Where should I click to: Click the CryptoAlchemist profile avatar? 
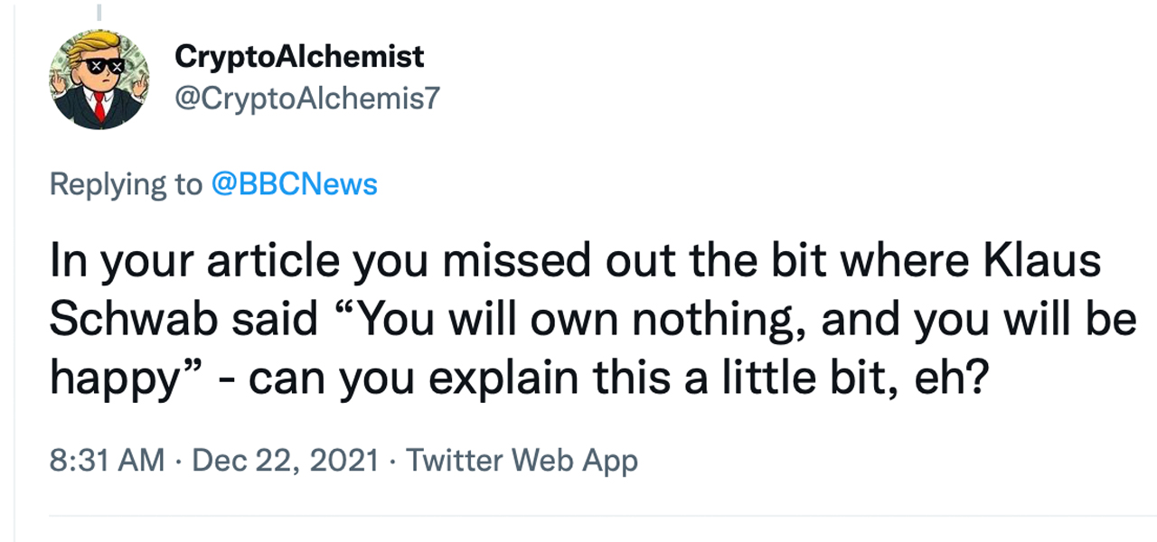click(x=99, y=79)
